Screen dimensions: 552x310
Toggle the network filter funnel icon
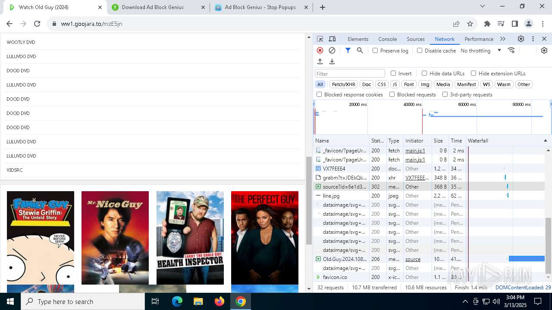point(348,50)
